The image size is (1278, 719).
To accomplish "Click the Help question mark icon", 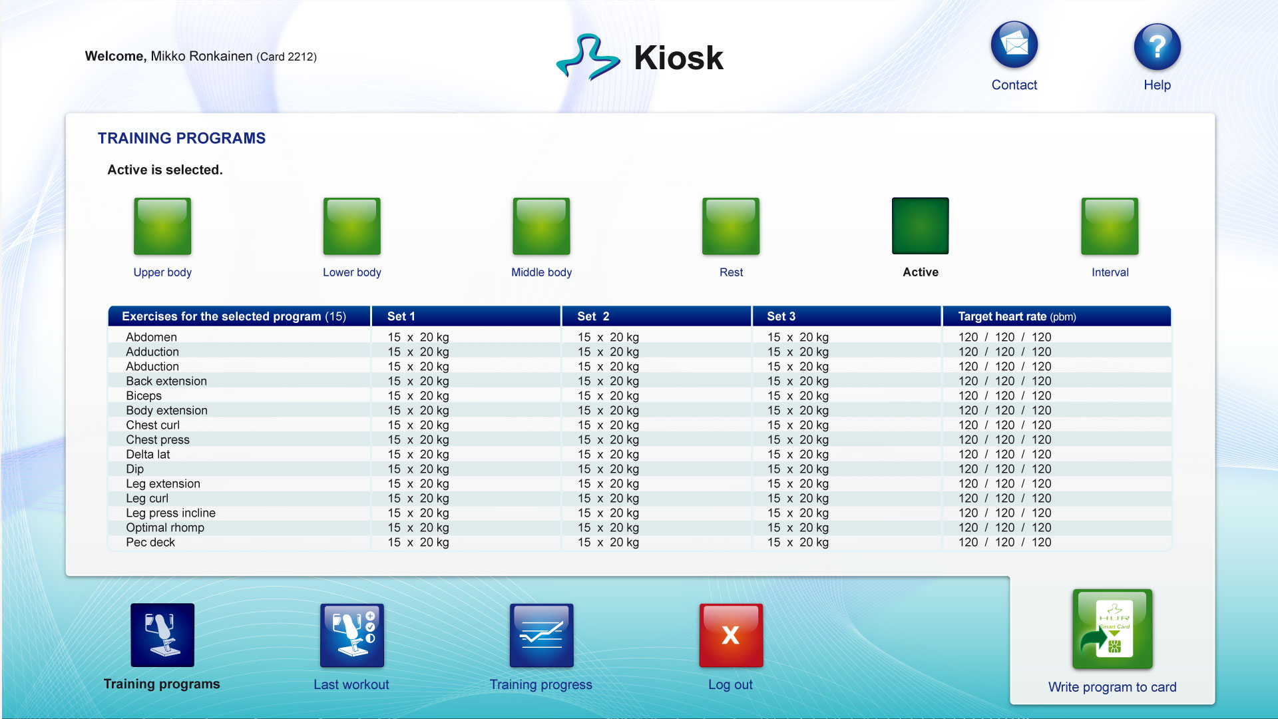I will pos(1157,47).
